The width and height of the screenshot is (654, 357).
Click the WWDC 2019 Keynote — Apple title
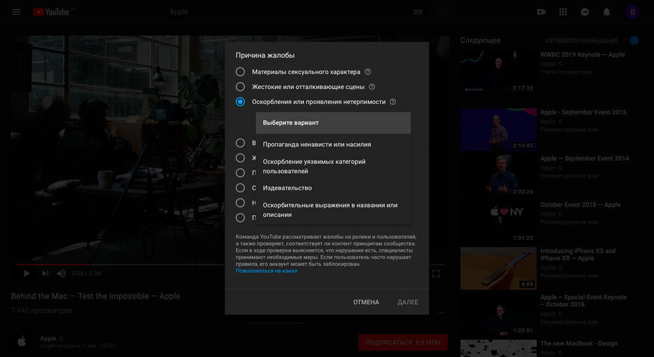click(x=582, y=55)
